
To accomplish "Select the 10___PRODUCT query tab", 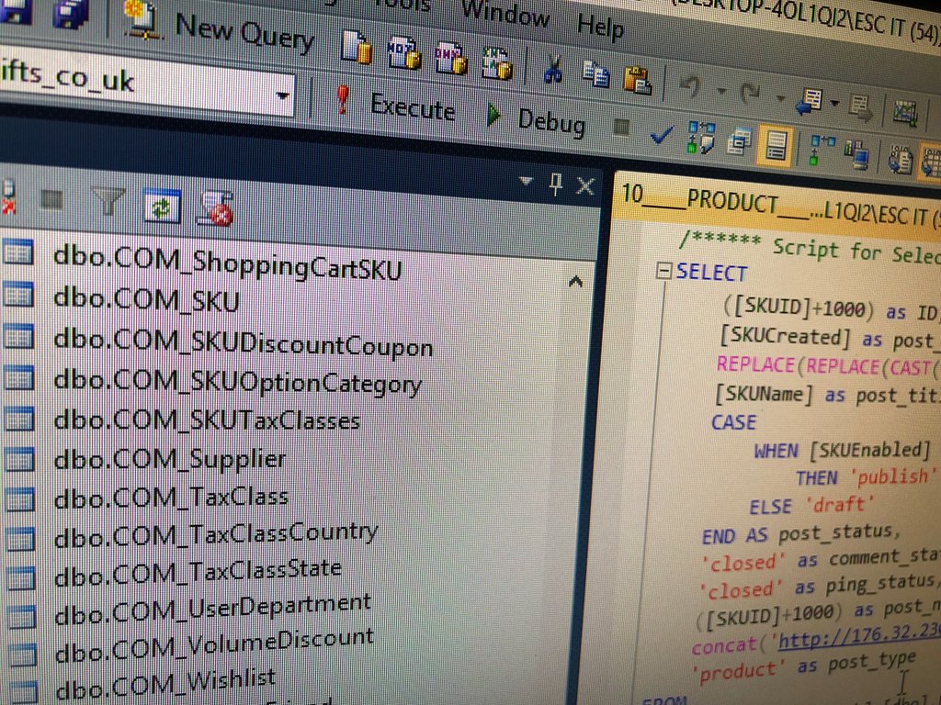I will tap(780, 203).
